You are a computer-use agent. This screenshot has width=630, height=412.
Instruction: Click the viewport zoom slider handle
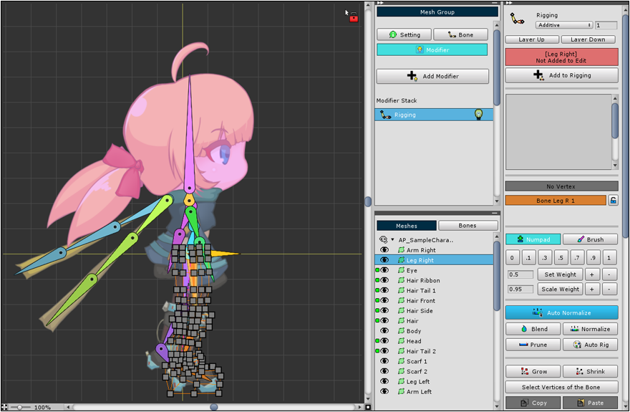coord(19,407)
